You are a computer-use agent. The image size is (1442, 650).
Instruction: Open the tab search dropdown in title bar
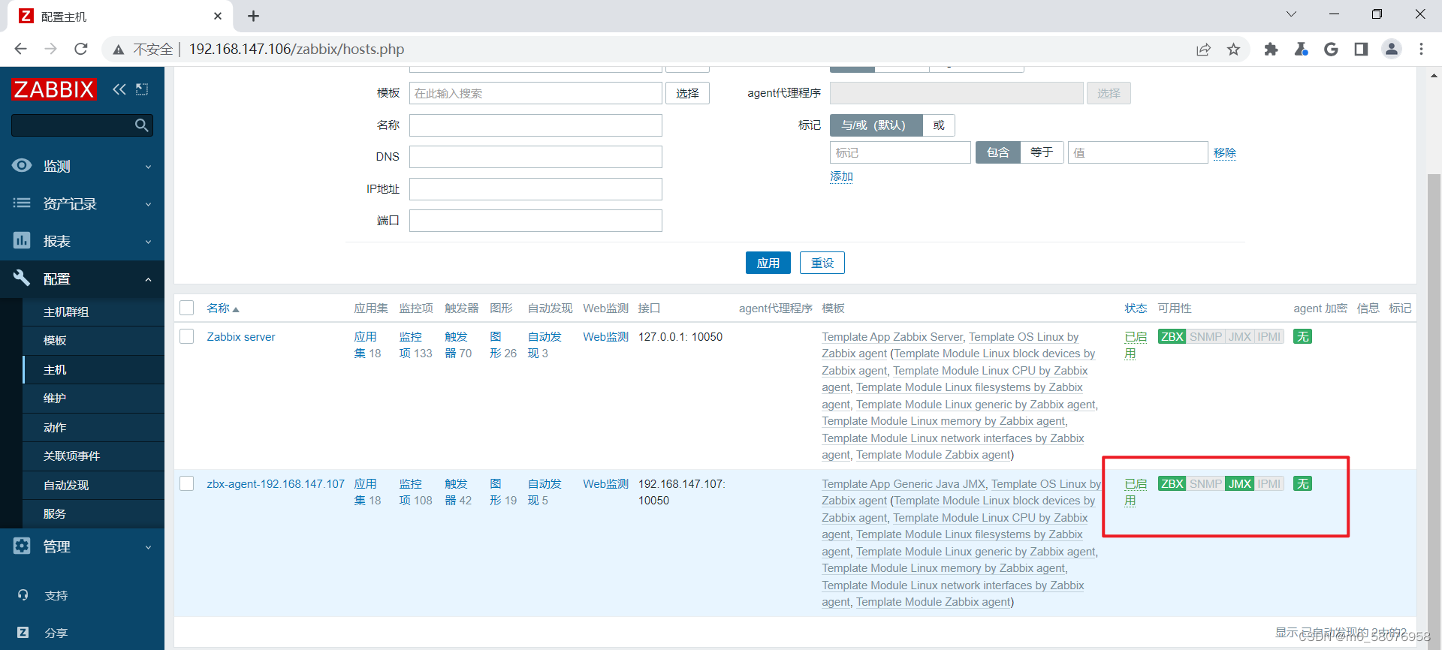(1291, 14)
